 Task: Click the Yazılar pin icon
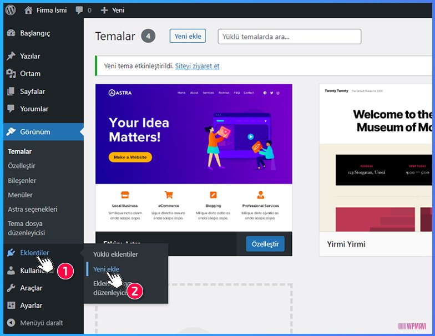pyautogui.click(x=11, y=56)
